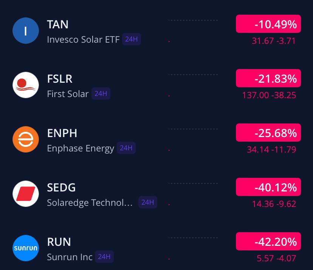Click the Invesco Solar ETF logo icon
This screenshot has height=270, width=313.
(x=26, y=31)
